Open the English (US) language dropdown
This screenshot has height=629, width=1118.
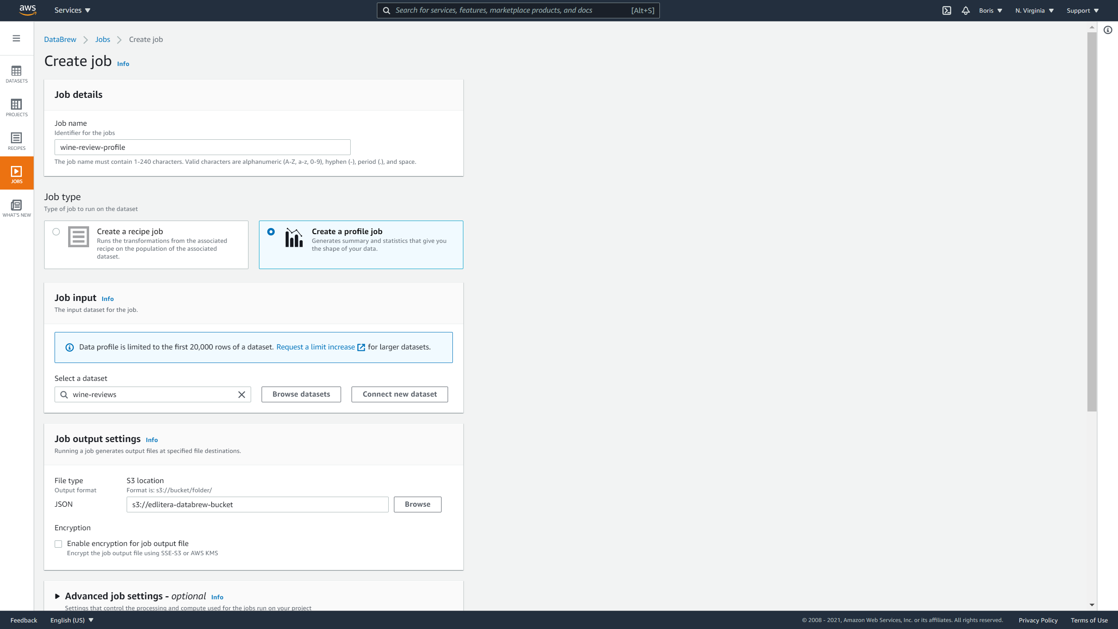click(72, 620)
